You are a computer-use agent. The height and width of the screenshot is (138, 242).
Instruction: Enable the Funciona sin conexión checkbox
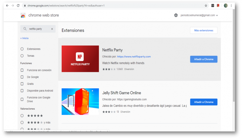coord(22,70)
